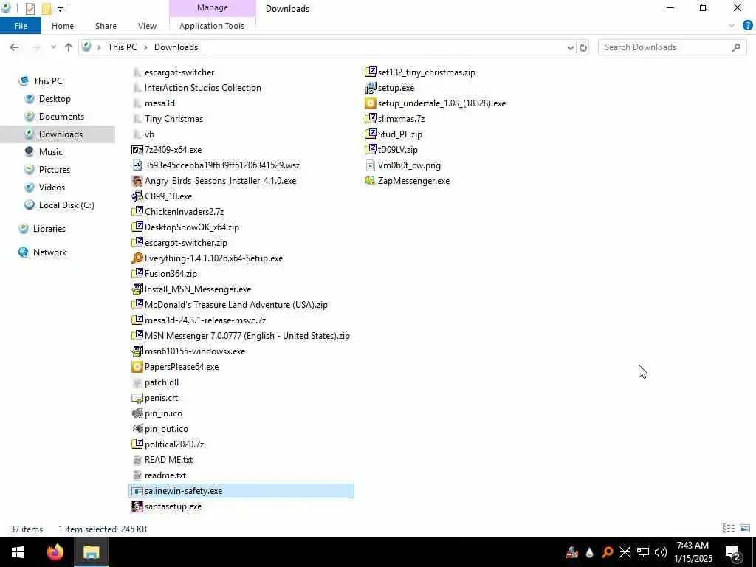
Task: Open the View ribbon tab
Action: 147,26
